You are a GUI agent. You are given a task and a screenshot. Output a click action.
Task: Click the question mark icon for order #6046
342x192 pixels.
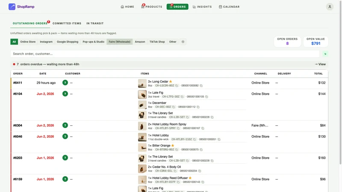pyautogui.click(x=65, y=137)
